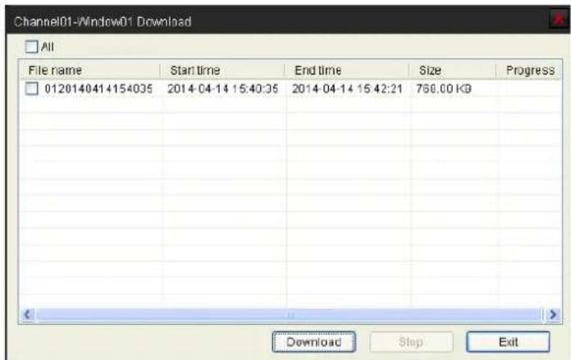The width and height of the screenshot is (571, 360).
Task: Click the file size 768.00 KB
Action: point(444,88)
